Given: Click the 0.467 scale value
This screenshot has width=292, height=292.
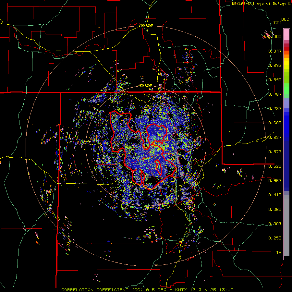Looking at the screenshot, I should pos(275,181).
